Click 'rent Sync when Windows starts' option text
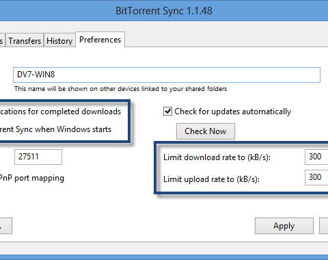 55,129
